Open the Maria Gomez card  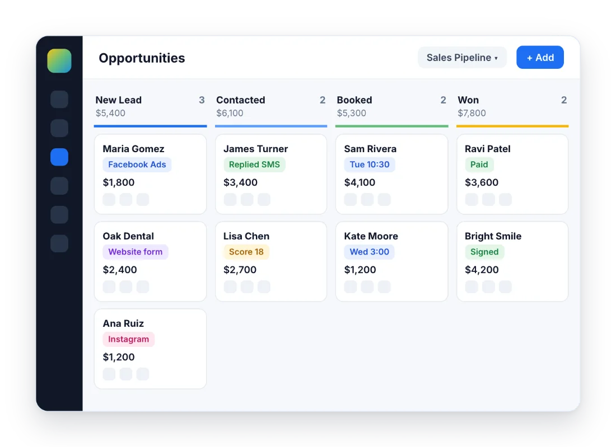click(151, 174)
